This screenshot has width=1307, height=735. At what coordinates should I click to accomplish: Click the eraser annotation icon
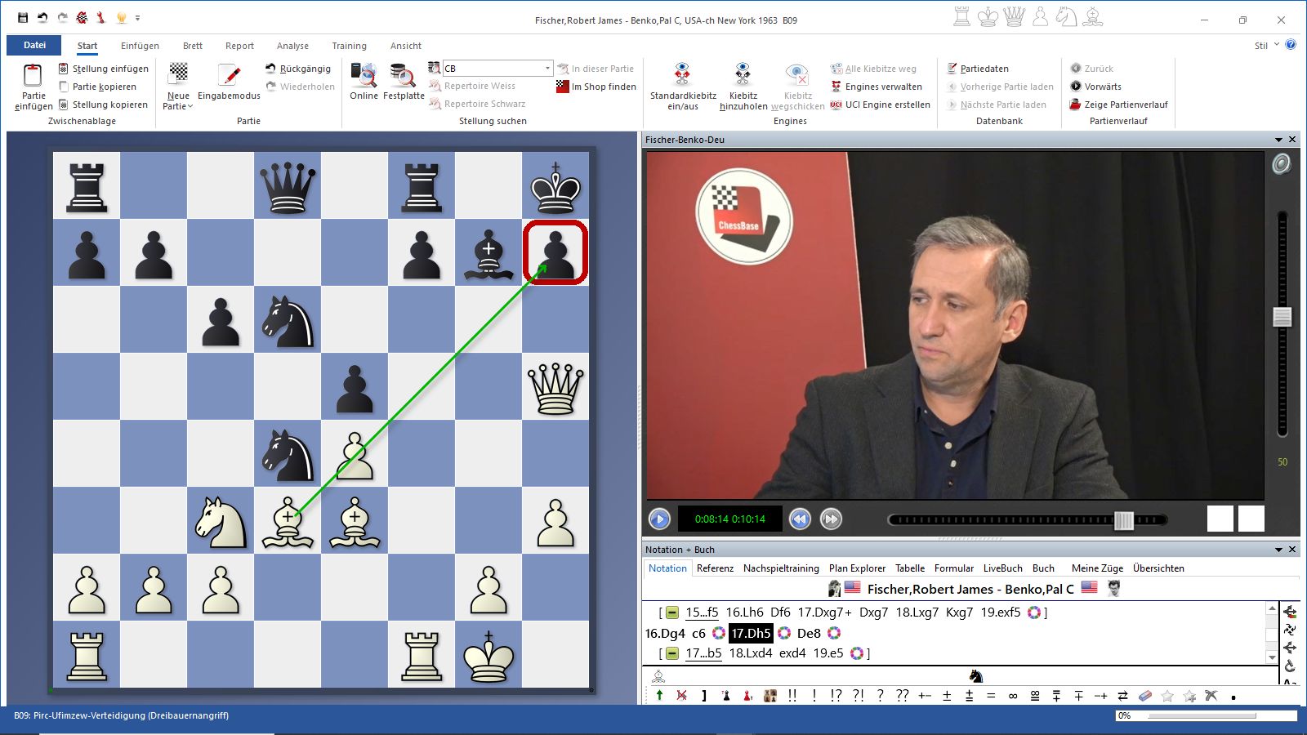click(1145, 696)
